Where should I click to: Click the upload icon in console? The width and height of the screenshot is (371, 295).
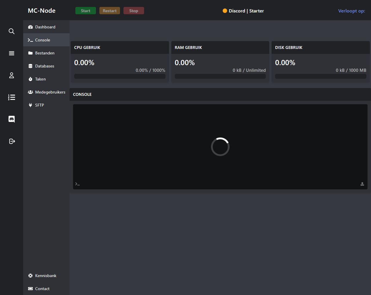pyautogui.click(x=362, y=184)
